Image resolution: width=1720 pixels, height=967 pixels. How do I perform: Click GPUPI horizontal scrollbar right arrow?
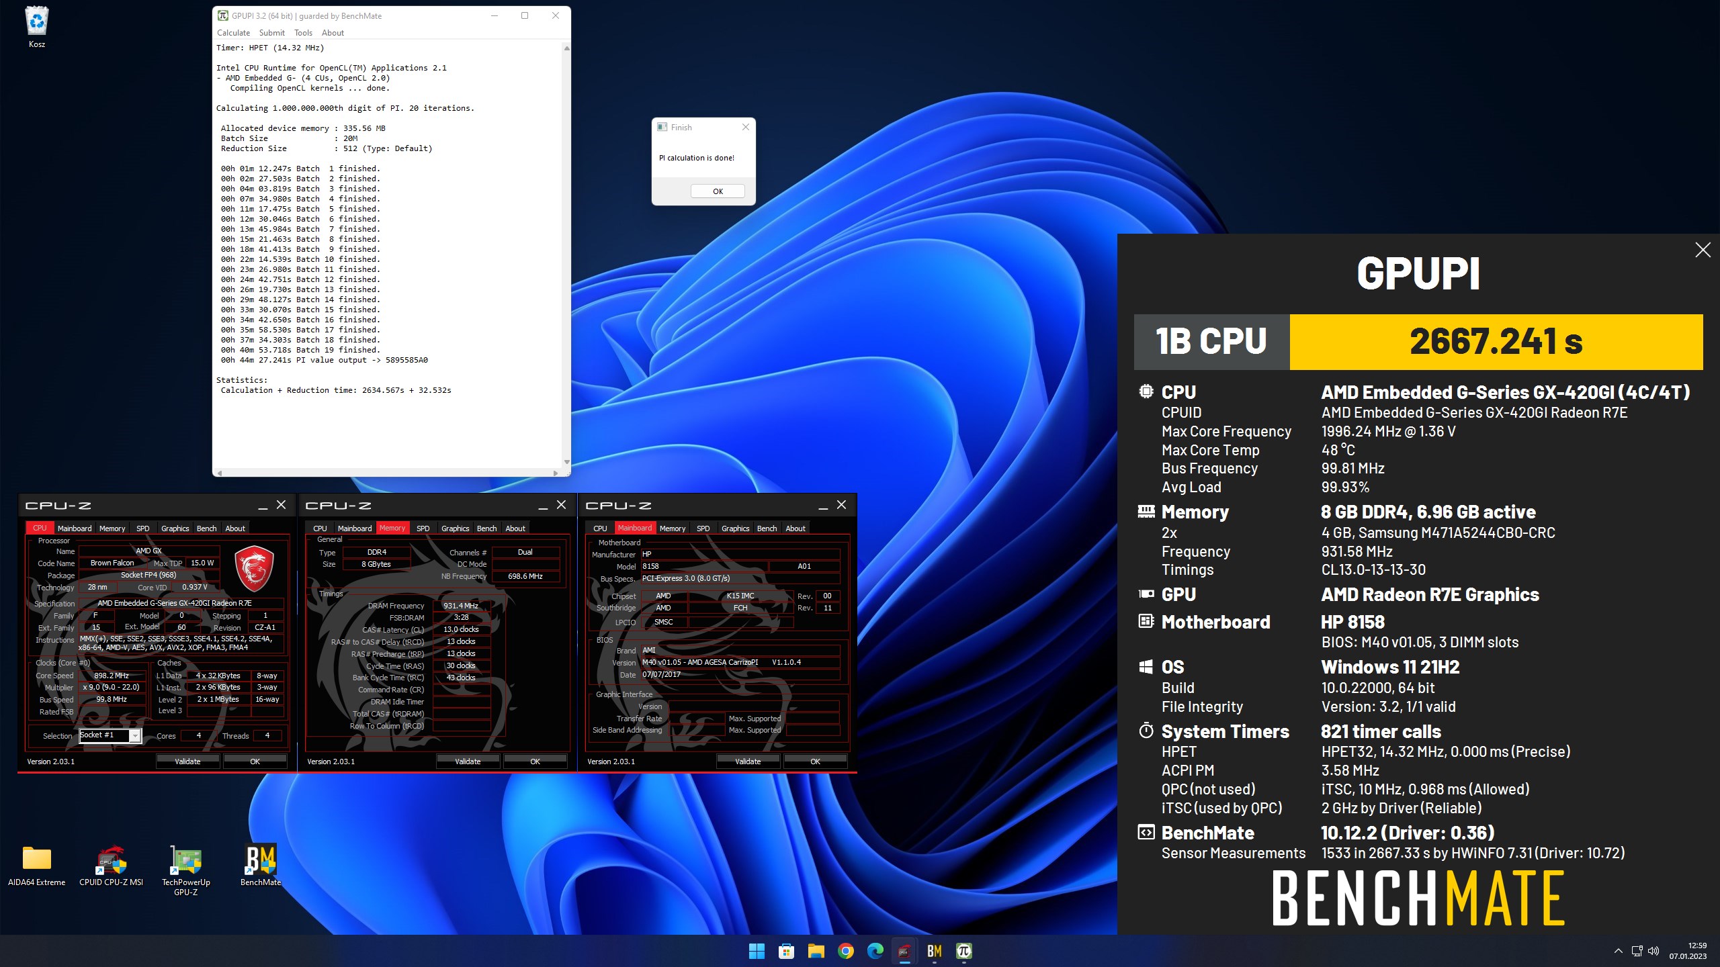556,473
